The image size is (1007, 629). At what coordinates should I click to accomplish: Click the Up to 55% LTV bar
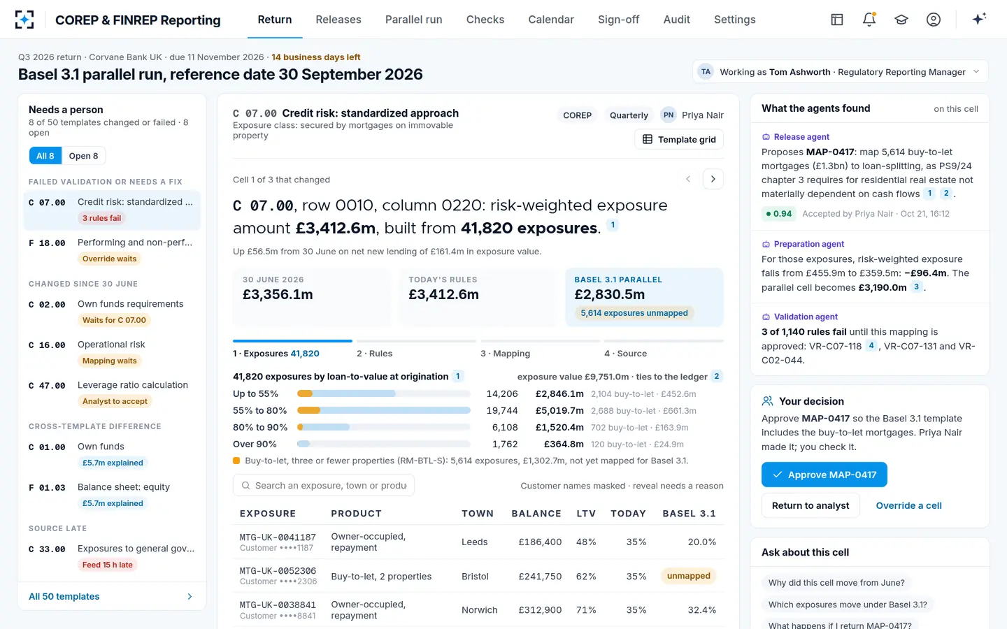point(384,393)
